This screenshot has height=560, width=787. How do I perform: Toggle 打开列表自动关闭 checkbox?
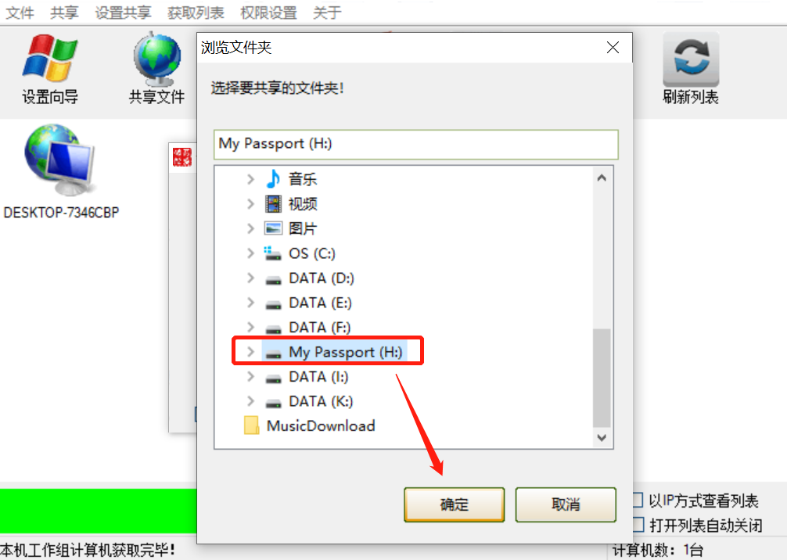pos(638,525)
